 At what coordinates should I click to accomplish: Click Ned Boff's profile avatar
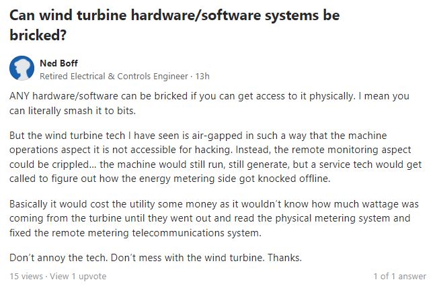click(x=22, y=68)
